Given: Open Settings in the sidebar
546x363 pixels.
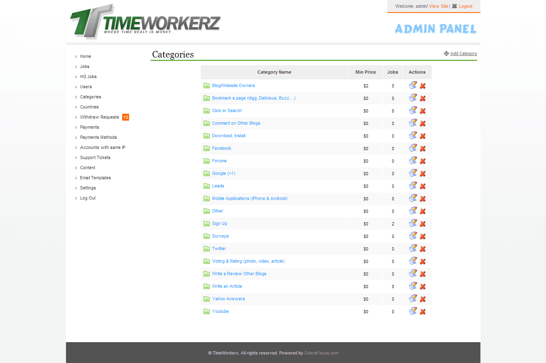Looking at the screenshot, I should [88, 188].
